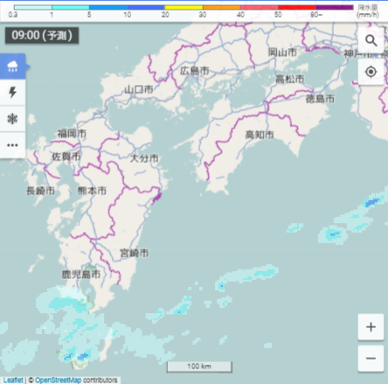Click the 福岡市 city label on map
The width and height of the screenshot is (388, 384).
[72, 134]
